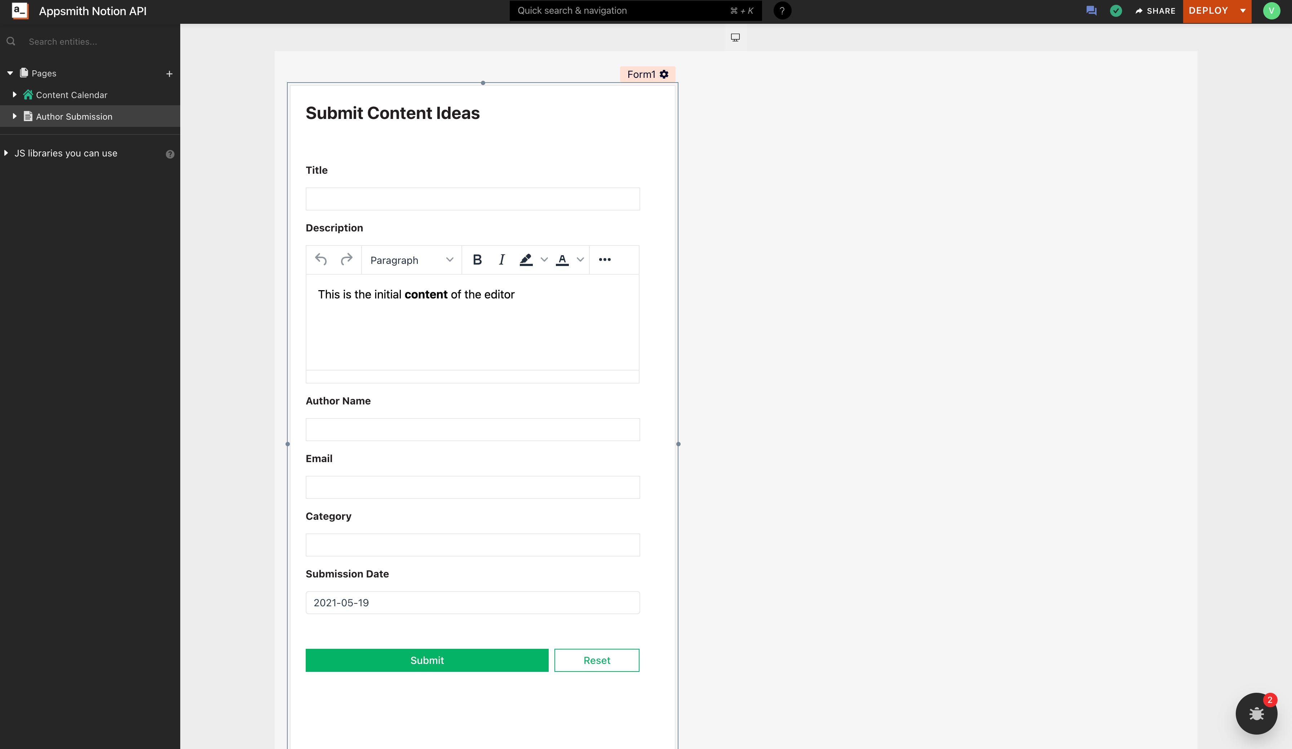Select the Author Submission page
The image size is (1292, 749).
click(x=74, y=116)
